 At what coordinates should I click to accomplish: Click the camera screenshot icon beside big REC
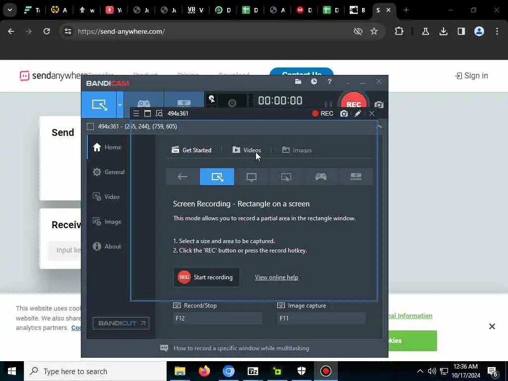[x=379, y=105]
